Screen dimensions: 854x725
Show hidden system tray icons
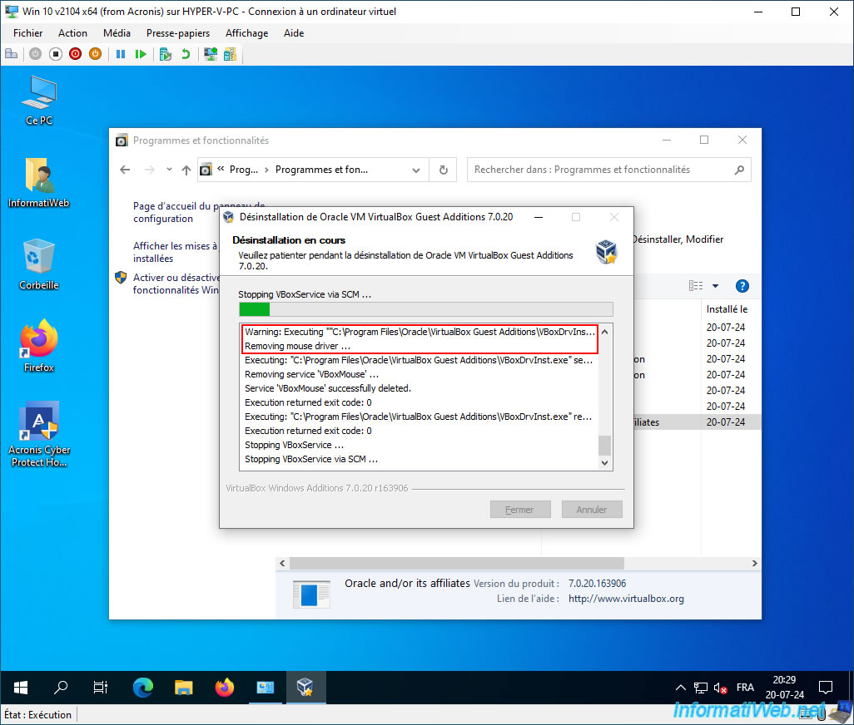point(680,688)
